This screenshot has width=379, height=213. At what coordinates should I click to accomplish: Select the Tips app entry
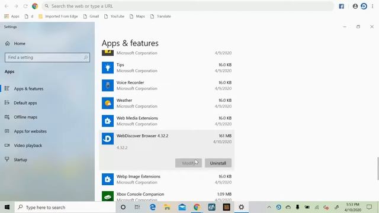166,67
